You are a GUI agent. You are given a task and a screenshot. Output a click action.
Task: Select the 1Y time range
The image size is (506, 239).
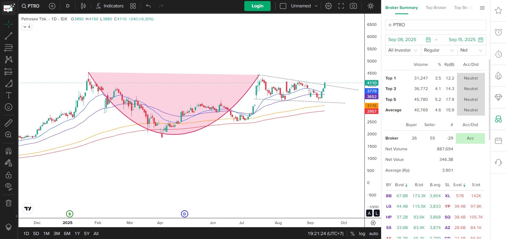(x=77, y=233)
